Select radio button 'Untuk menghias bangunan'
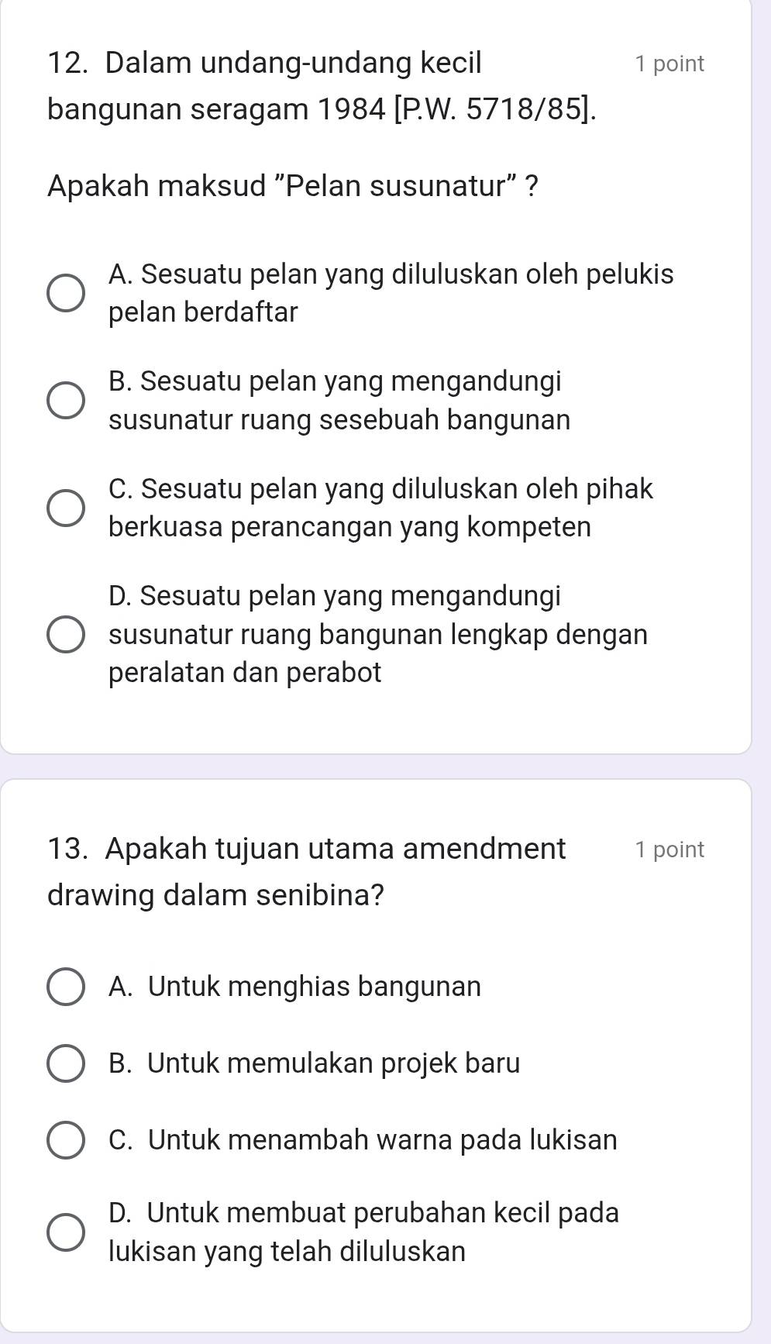 click(x=66, y=987)
